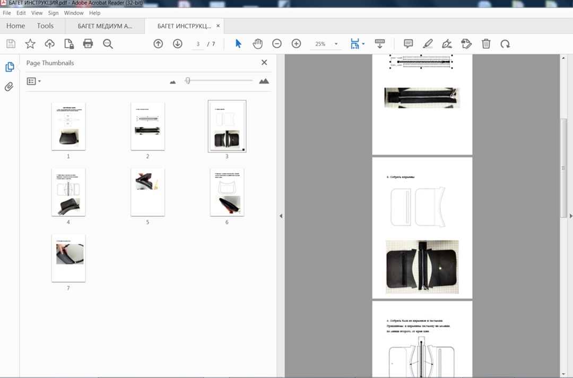Open the Find text magnifier
Screen dimensions: 573x378
pyautogui.click(x=108, y=44)
